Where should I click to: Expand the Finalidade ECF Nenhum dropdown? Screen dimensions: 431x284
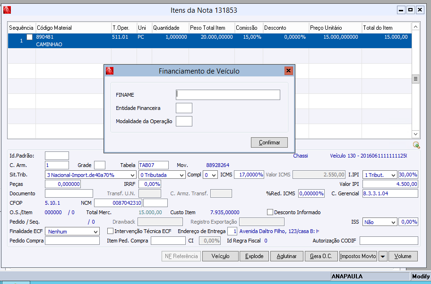point(95,232)
